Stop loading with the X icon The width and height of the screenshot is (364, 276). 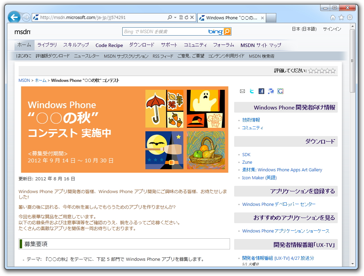pyautogui.click(x=192, y=17)
